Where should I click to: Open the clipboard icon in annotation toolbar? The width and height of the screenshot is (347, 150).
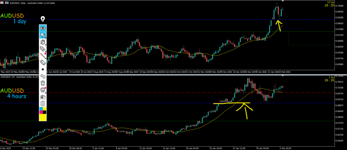[x=43, y=104]
